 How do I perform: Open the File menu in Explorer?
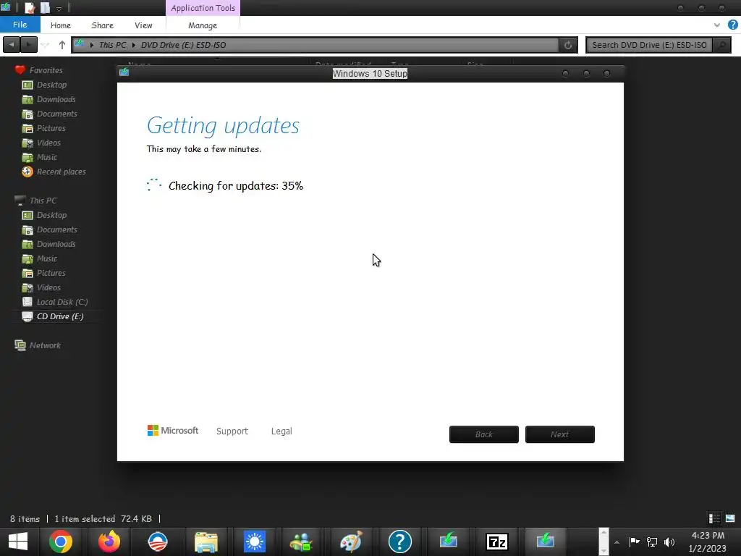[x=20, y=25]
